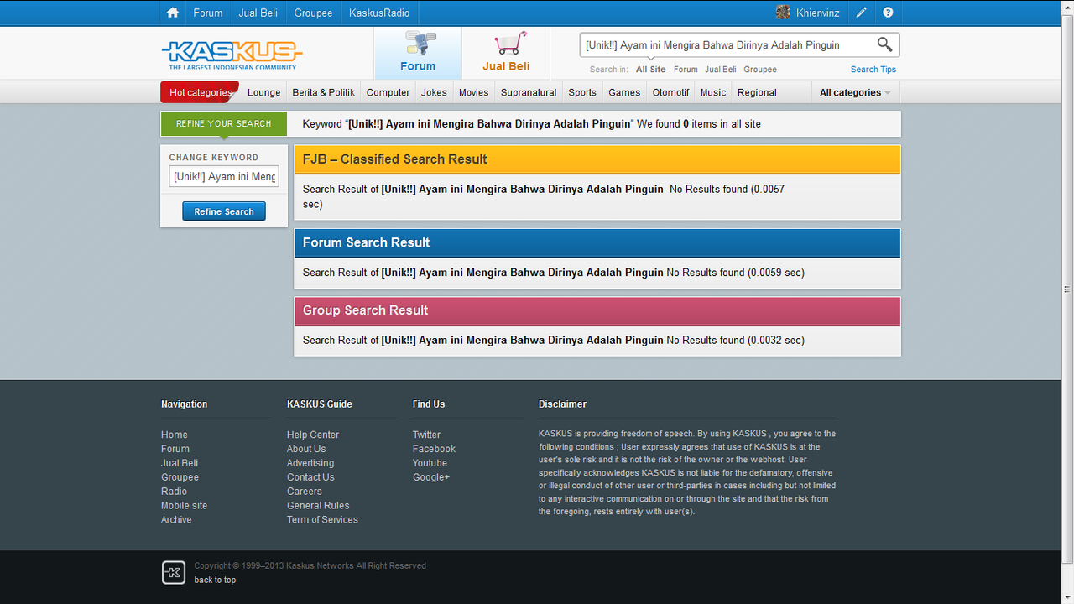Image resolution: width=1074 pixels, height=604 pixels.
Task: Open the pencil create-post icon
Action: [x=862, y=13]
